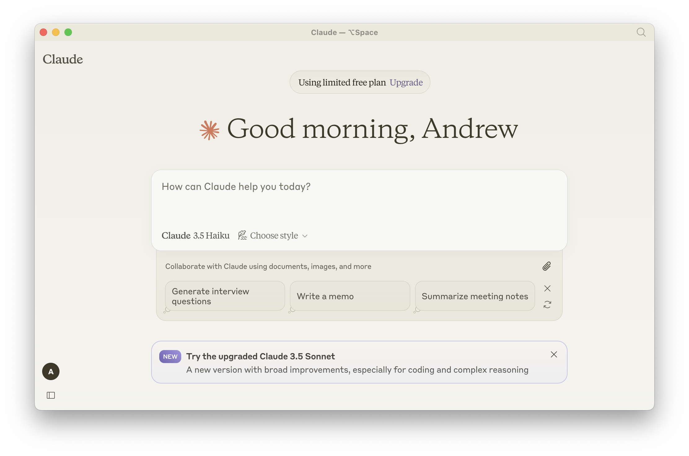Click the Claude wordmark in the corner

pyautogui.click(x=63, y=59)
